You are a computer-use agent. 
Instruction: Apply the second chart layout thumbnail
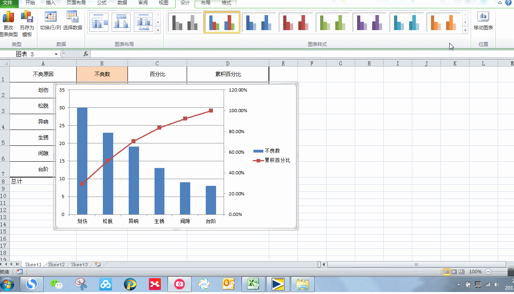pyautogui.click(x=121, y=22)
